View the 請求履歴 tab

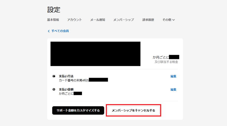pos(148,20)
